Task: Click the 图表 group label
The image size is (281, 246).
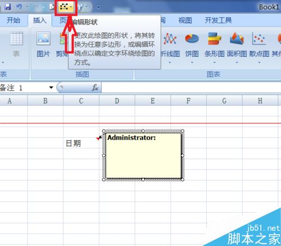Action: click(214, 75)
